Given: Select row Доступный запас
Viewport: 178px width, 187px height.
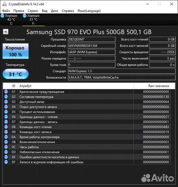Looking at the screenshot, I should tap(87, 101).
